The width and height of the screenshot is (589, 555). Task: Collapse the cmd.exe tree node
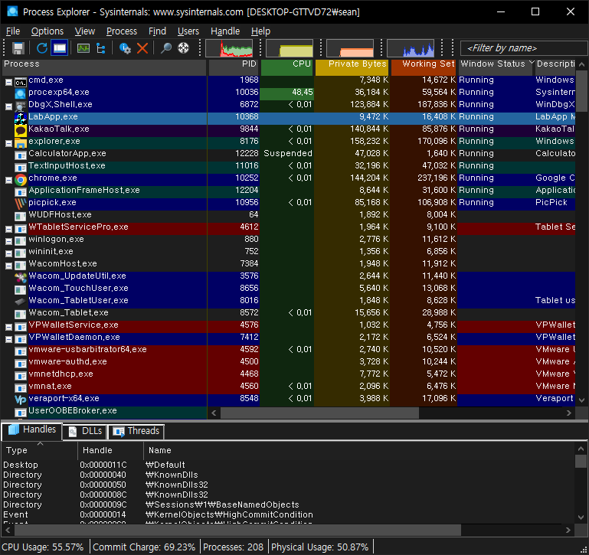pos(8,82)
